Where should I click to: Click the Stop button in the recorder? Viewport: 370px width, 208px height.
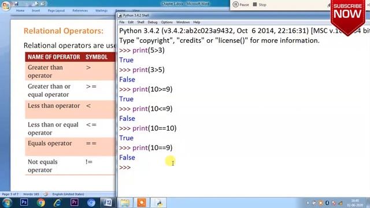tap(260, 5)
